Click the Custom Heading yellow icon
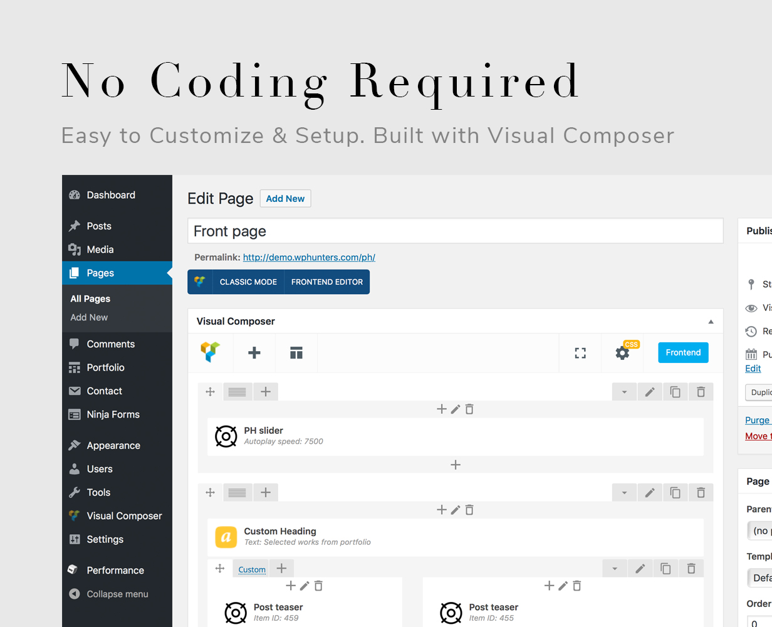The height and width of the screenshot is (627, 772). [226, 537]
